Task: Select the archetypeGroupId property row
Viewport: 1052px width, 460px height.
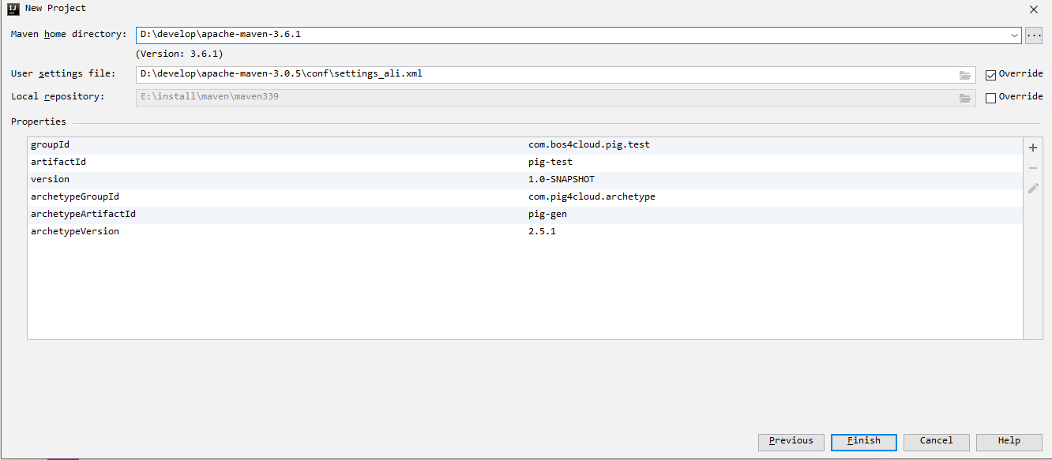Action: pos(524,197)
